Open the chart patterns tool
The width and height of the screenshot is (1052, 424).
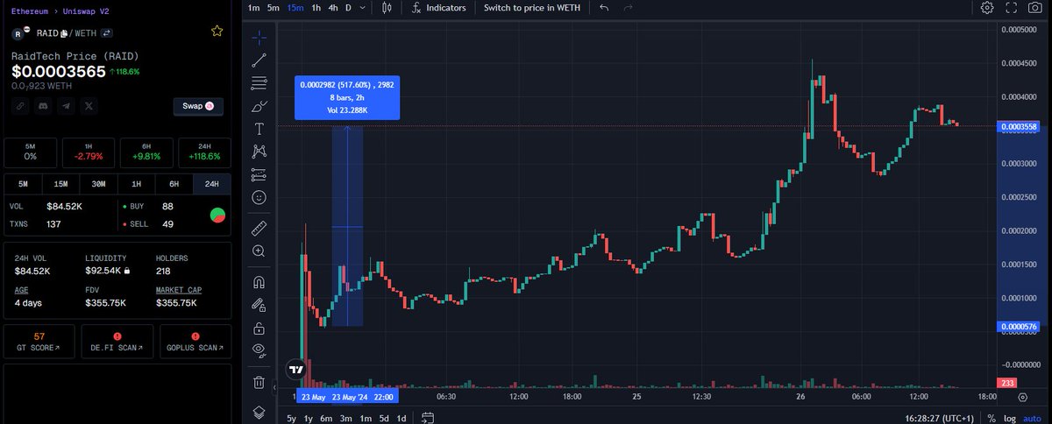259,152
